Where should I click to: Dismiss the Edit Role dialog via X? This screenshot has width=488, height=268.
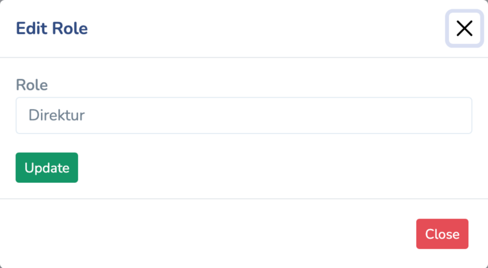pyautogui.click(x=464, y=29)
